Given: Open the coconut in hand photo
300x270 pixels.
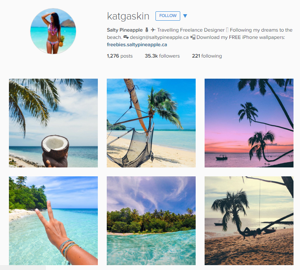Looking at the screenshot, I should click(x=53, y=123).
